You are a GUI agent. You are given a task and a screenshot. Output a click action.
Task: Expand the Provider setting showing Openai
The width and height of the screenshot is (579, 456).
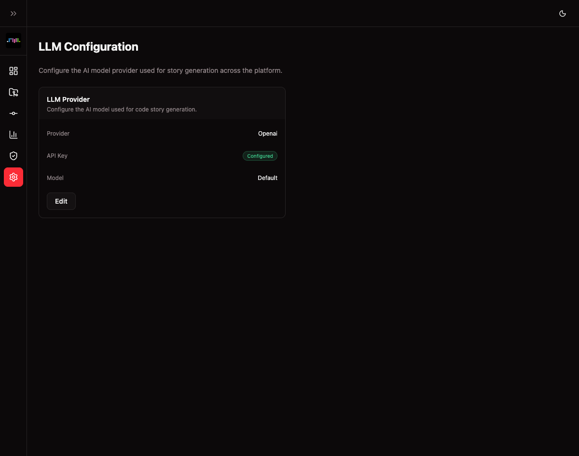point(267,133)
